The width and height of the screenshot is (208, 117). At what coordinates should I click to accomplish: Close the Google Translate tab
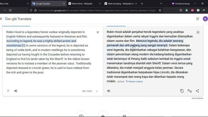(64, 4)
